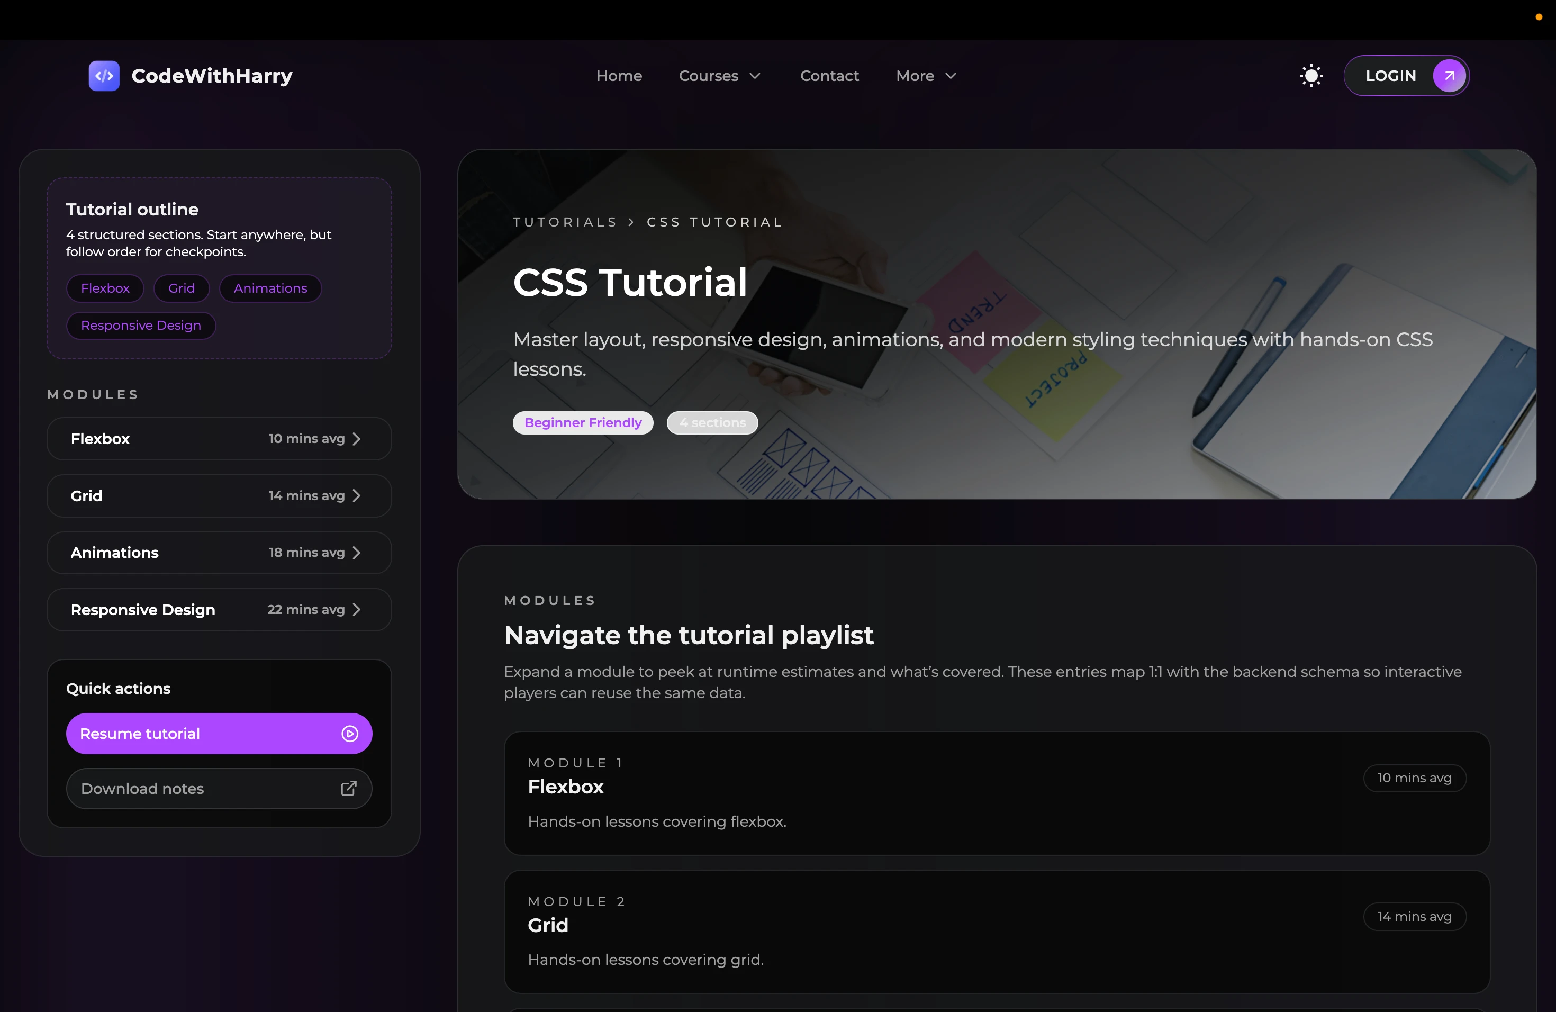Click the CodeWithHarry logo icon
Viewport: 1556px width, 1012px height.
point(103,75)
